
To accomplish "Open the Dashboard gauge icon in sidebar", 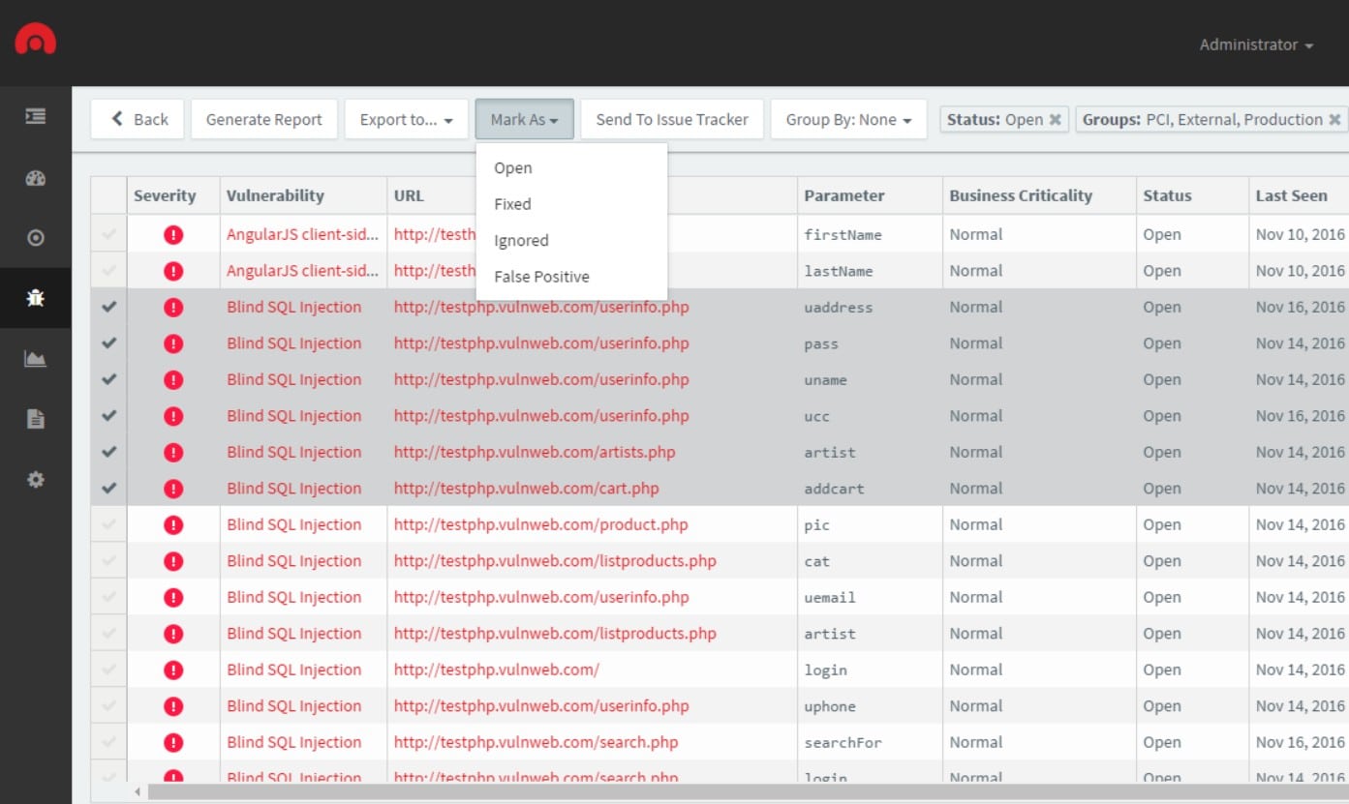I will pos(35,178).
